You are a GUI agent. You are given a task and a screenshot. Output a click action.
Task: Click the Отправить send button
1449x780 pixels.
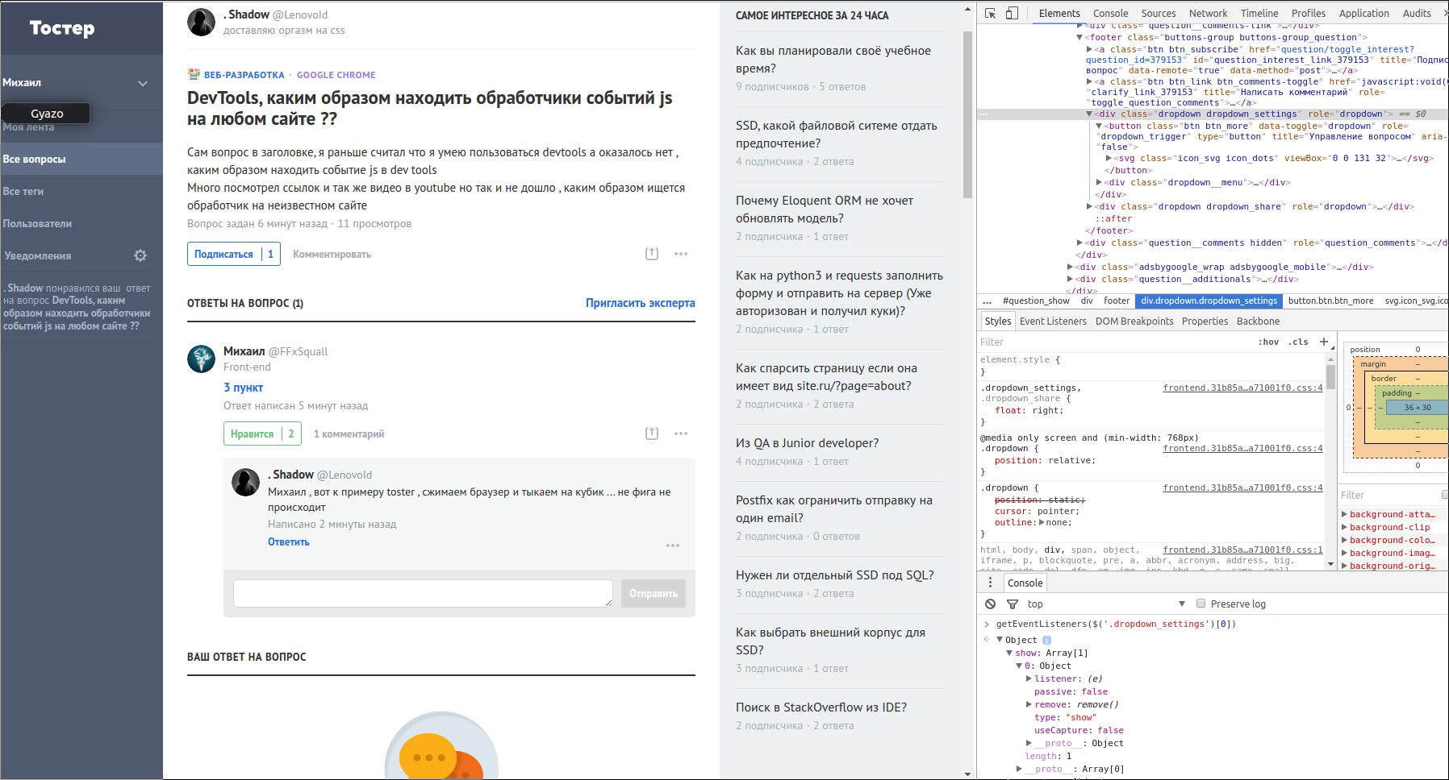click(654, 593)
